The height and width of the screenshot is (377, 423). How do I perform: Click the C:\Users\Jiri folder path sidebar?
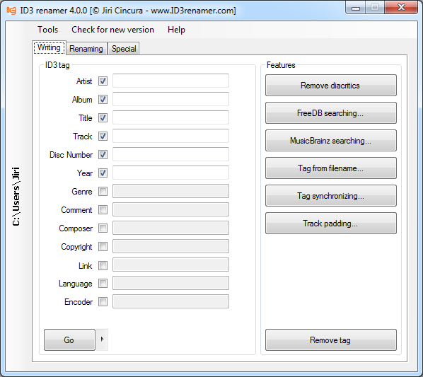pos(16,196)
